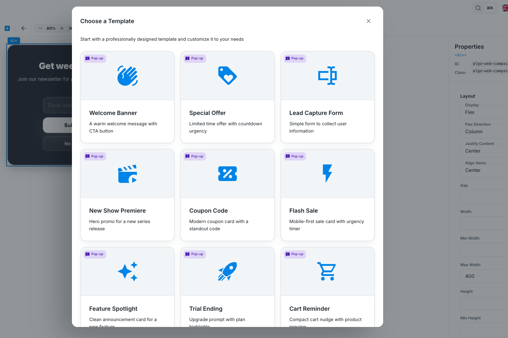Select the Cart Reminder shopping cart icon
Image resolution: width=508 pixels, height=338 pixels.
[327, 271]
